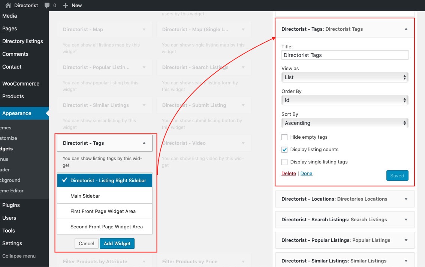This screenshot has height=267, width=425.
Task: Click the comment count 0
Action: click(x=54, y=5)
